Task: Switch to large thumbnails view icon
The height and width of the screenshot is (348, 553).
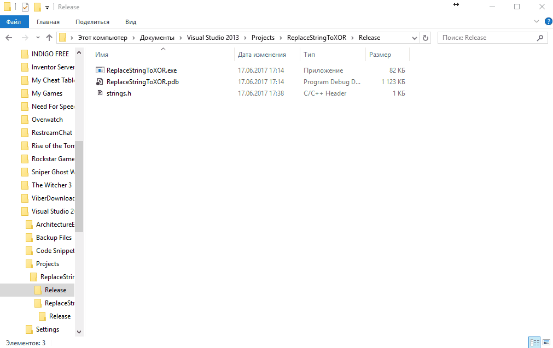Action: pos(545,343)
